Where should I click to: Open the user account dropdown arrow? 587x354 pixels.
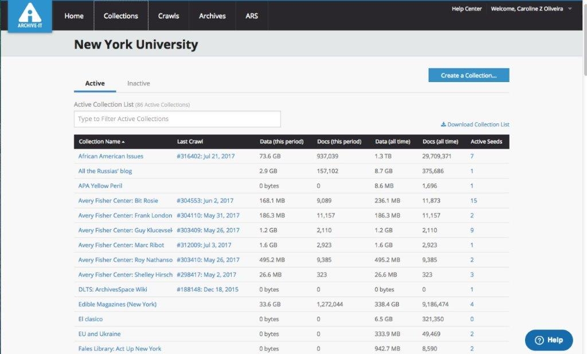pyautogui.click(x=570, y=9)
